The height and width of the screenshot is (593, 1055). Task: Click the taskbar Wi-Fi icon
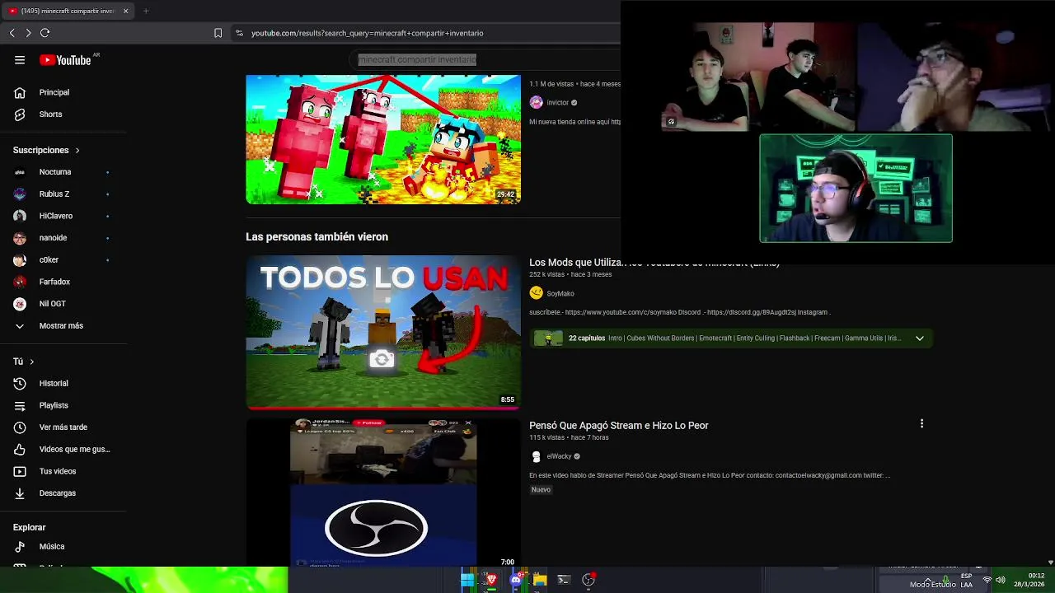[x=987, y=580]
